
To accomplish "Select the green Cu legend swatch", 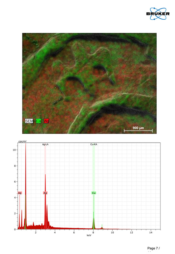I will click(39, 121).
